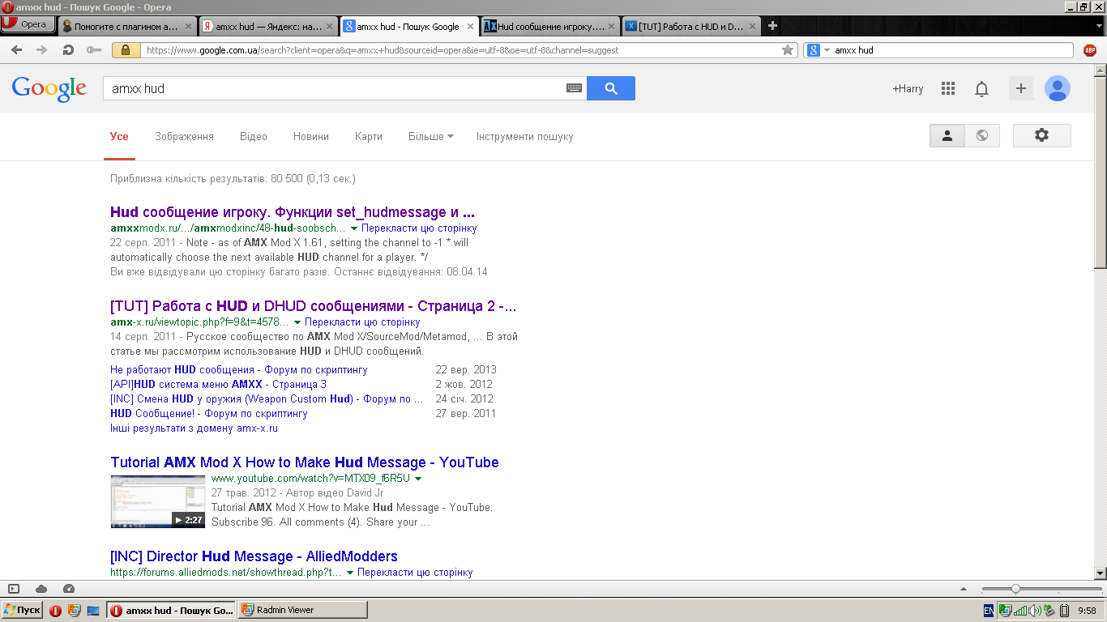This screenshot has width=1107, height=622.
Task: Open the Opera main menu button
Action: [28, 24]
